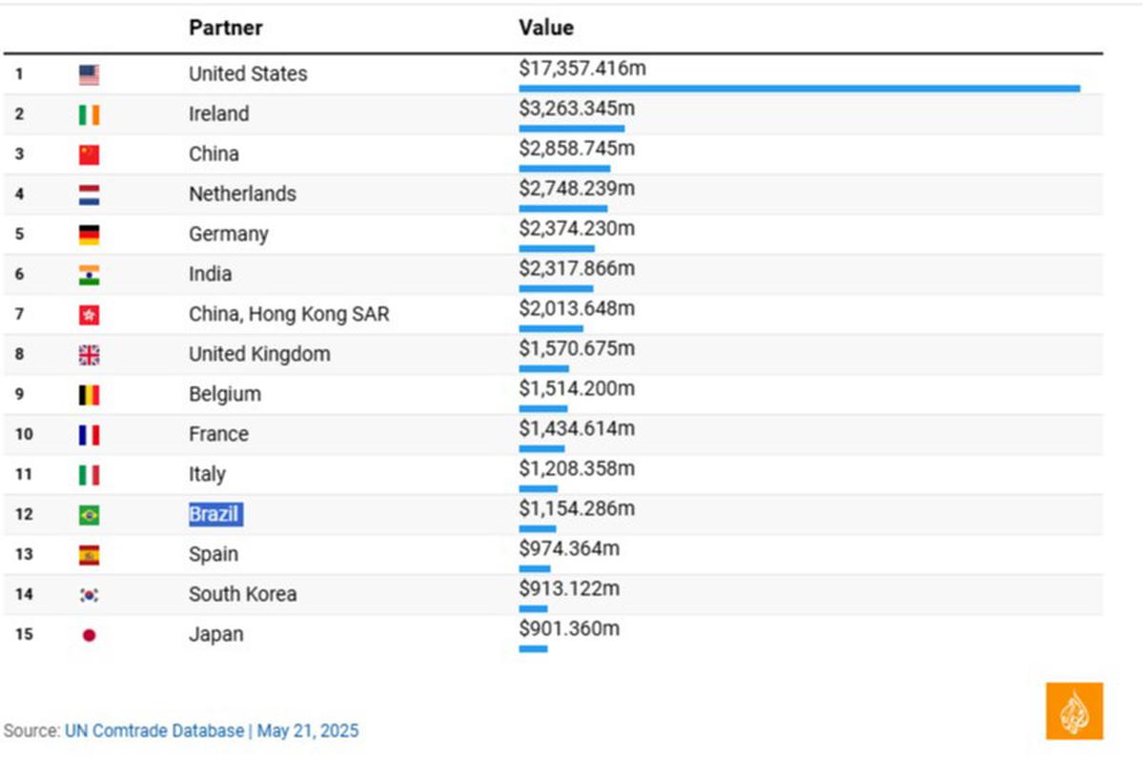This screenshot has width=1144, height=759.
Task: Click the Hong Kong SAR flag icon
Action: [89, 315]
